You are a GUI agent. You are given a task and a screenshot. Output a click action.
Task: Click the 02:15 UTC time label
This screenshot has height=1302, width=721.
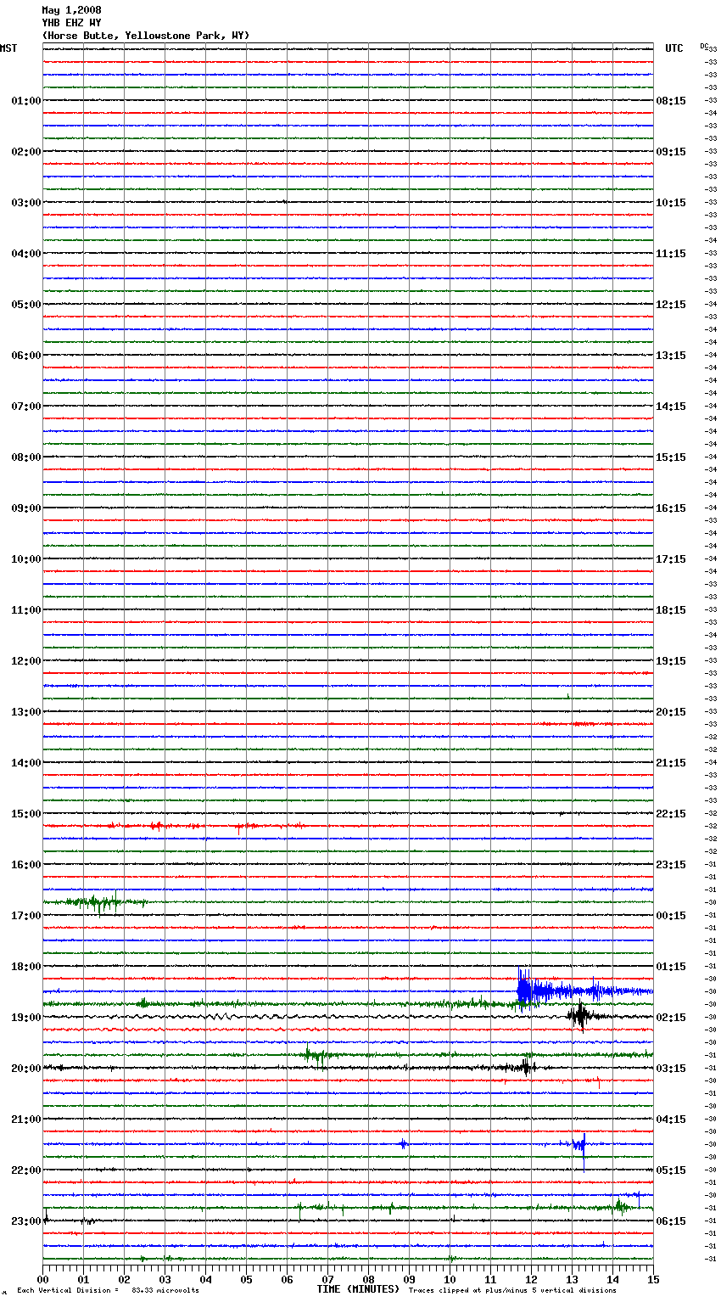click(x=671, y=1018)
